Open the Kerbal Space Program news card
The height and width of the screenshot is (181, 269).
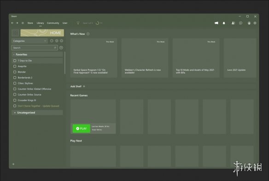tap(94, 58)
